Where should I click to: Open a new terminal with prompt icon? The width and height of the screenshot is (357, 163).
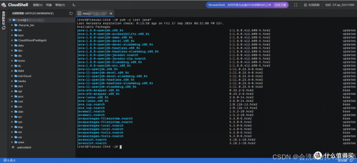[x=74, y=5]
